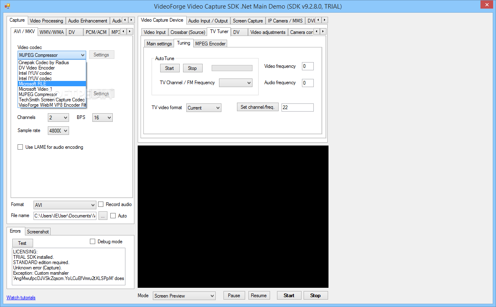This screenshot has width=496, height=307.
Task: Click the AutoTune Stop button
Action: pyautogui.click(x=192, y=68)
